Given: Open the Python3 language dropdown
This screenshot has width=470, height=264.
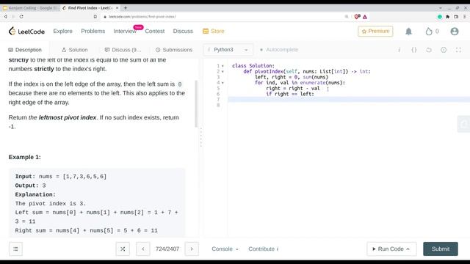Looking at the screenshot, I should [x=228, y=50].
